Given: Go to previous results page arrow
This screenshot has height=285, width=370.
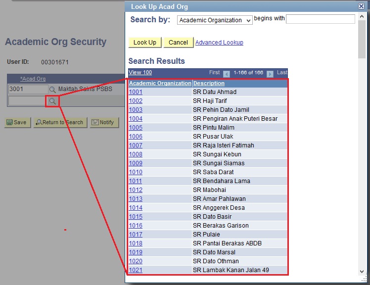Looking at the screenshot, I should pyautogui.click(x=226, y=74).
